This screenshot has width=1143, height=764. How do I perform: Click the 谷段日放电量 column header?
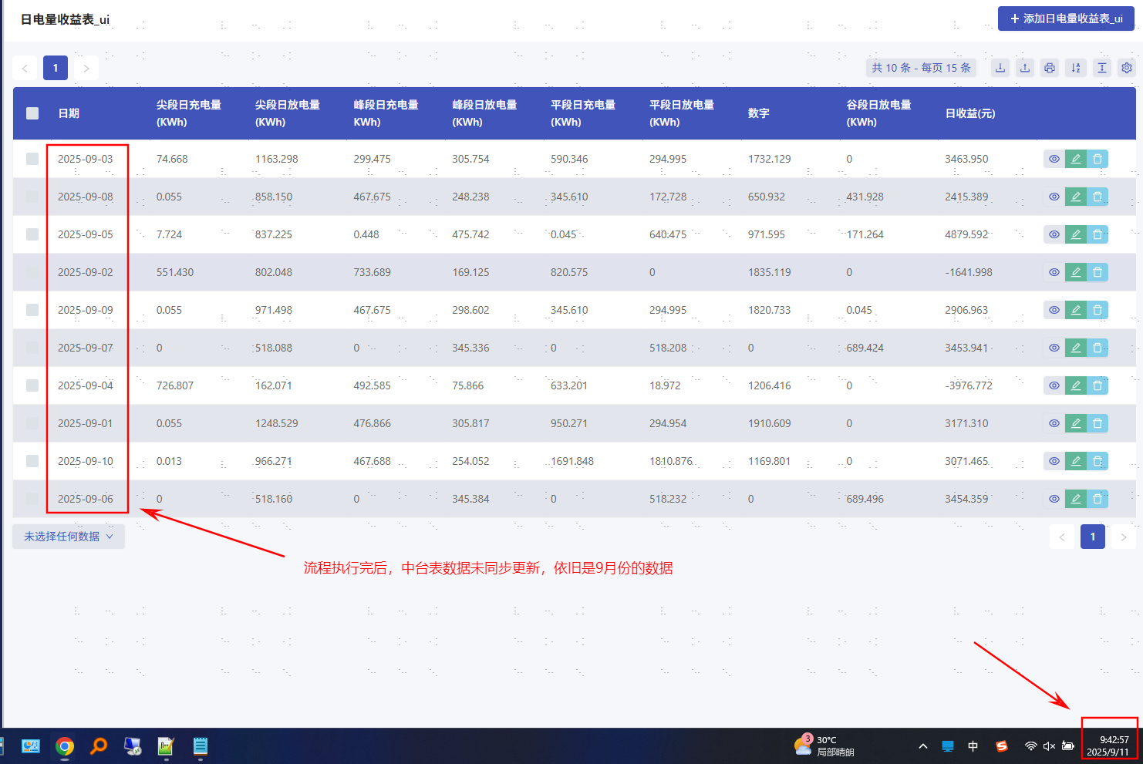[878, 113]
